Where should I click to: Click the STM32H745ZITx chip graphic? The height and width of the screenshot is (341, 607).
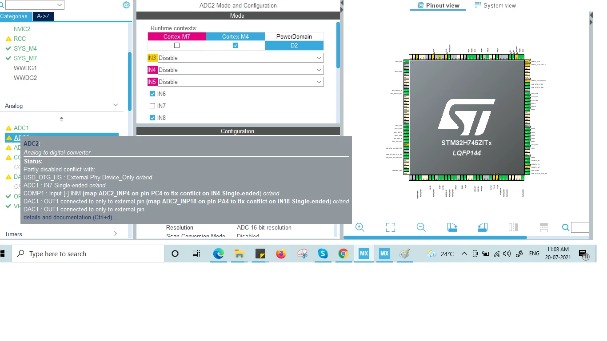click(467, 117)
